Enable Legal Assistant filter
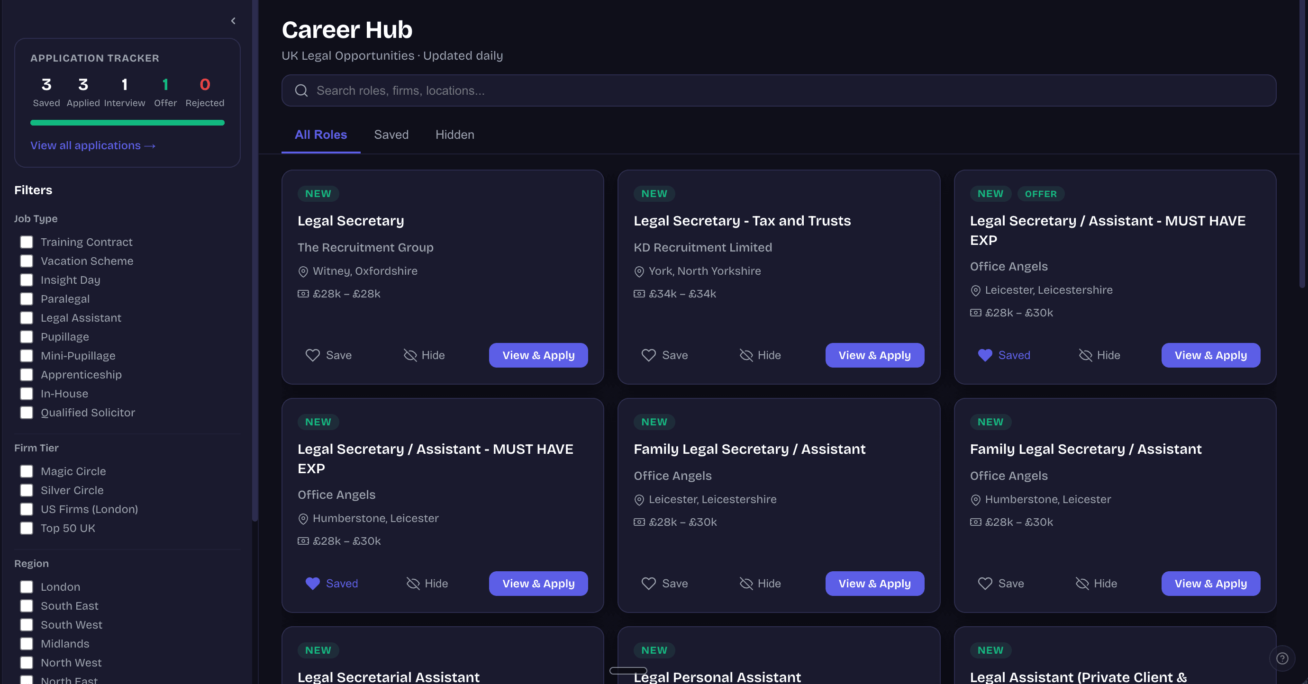Screen dimensions: 1308x684 tap(27, 318)
